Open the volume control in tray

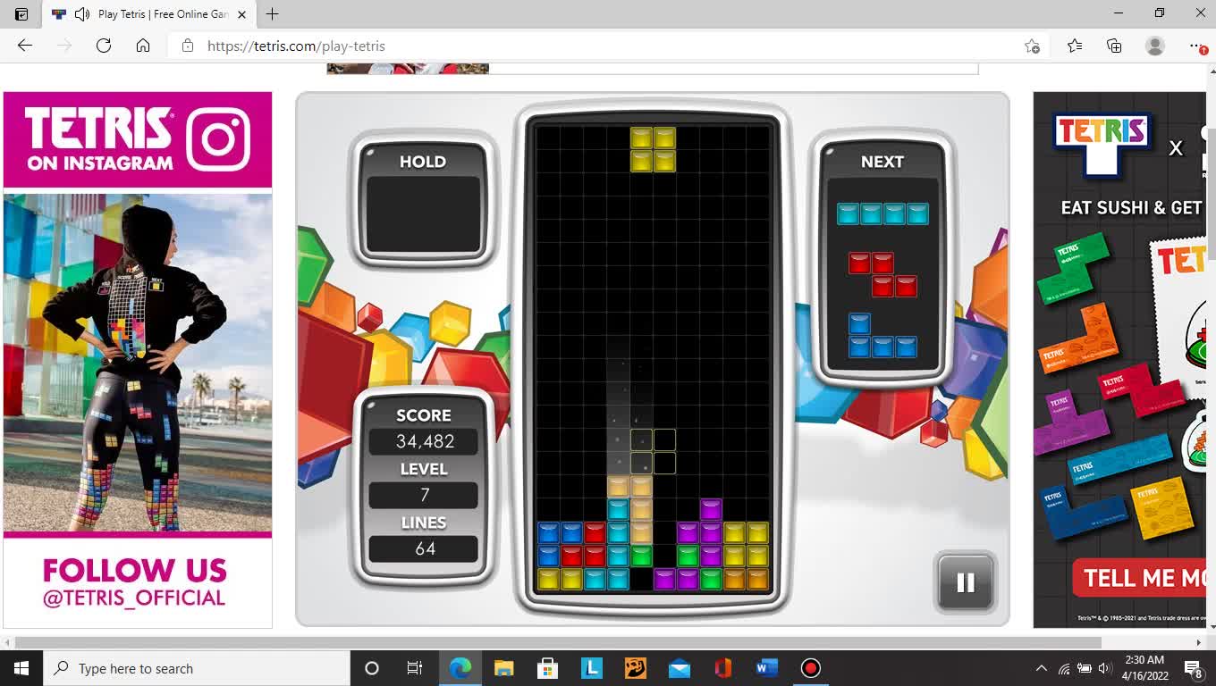click(x=1104, y=668)
